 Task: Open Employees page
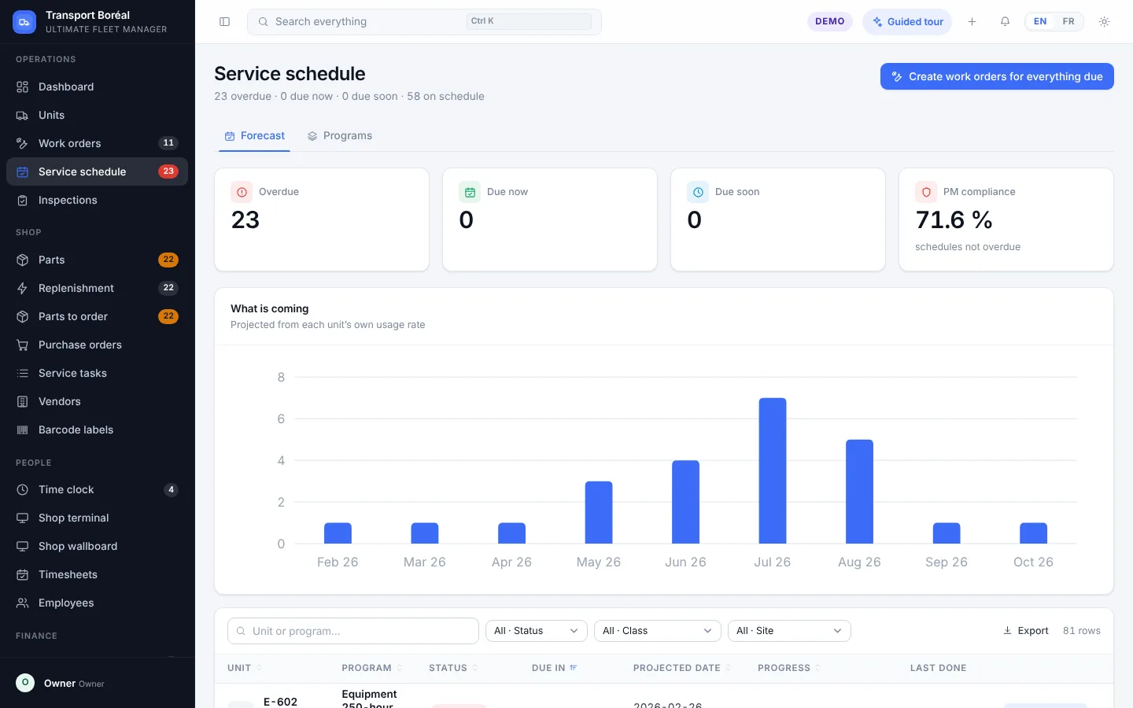click(97, 603)
